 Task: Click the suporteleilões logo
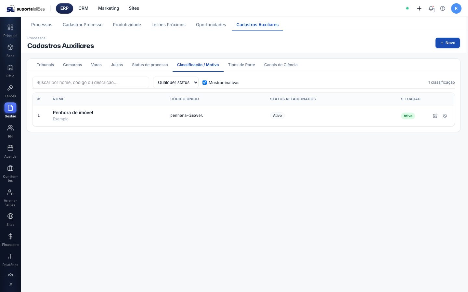[x=26, y=8]
